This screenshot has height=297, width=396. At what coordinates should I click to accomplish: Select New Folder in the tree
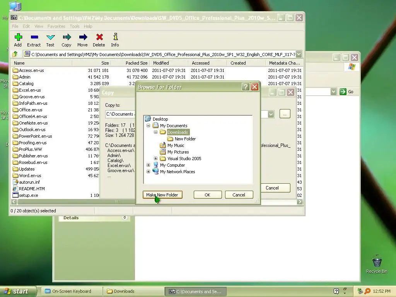(x=185, y=139)
